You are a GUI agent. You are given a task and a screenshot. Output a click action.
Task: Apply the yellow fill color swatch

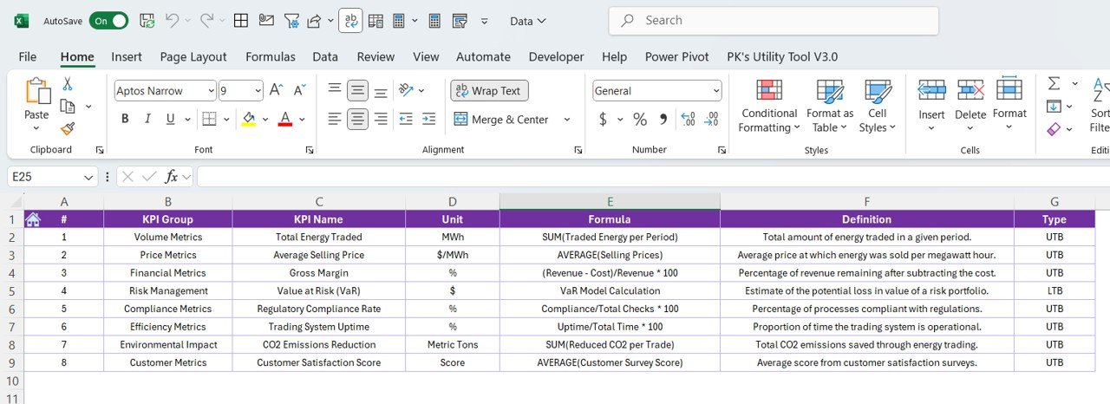tap(249, 119)
